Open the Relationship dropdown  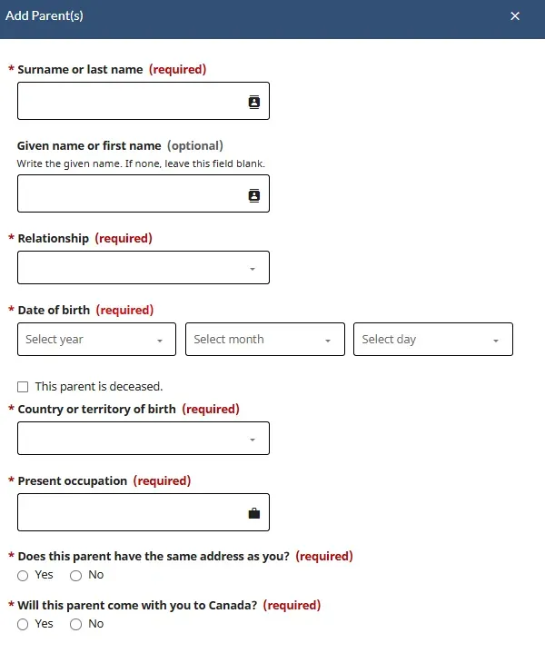click(144, 268)
